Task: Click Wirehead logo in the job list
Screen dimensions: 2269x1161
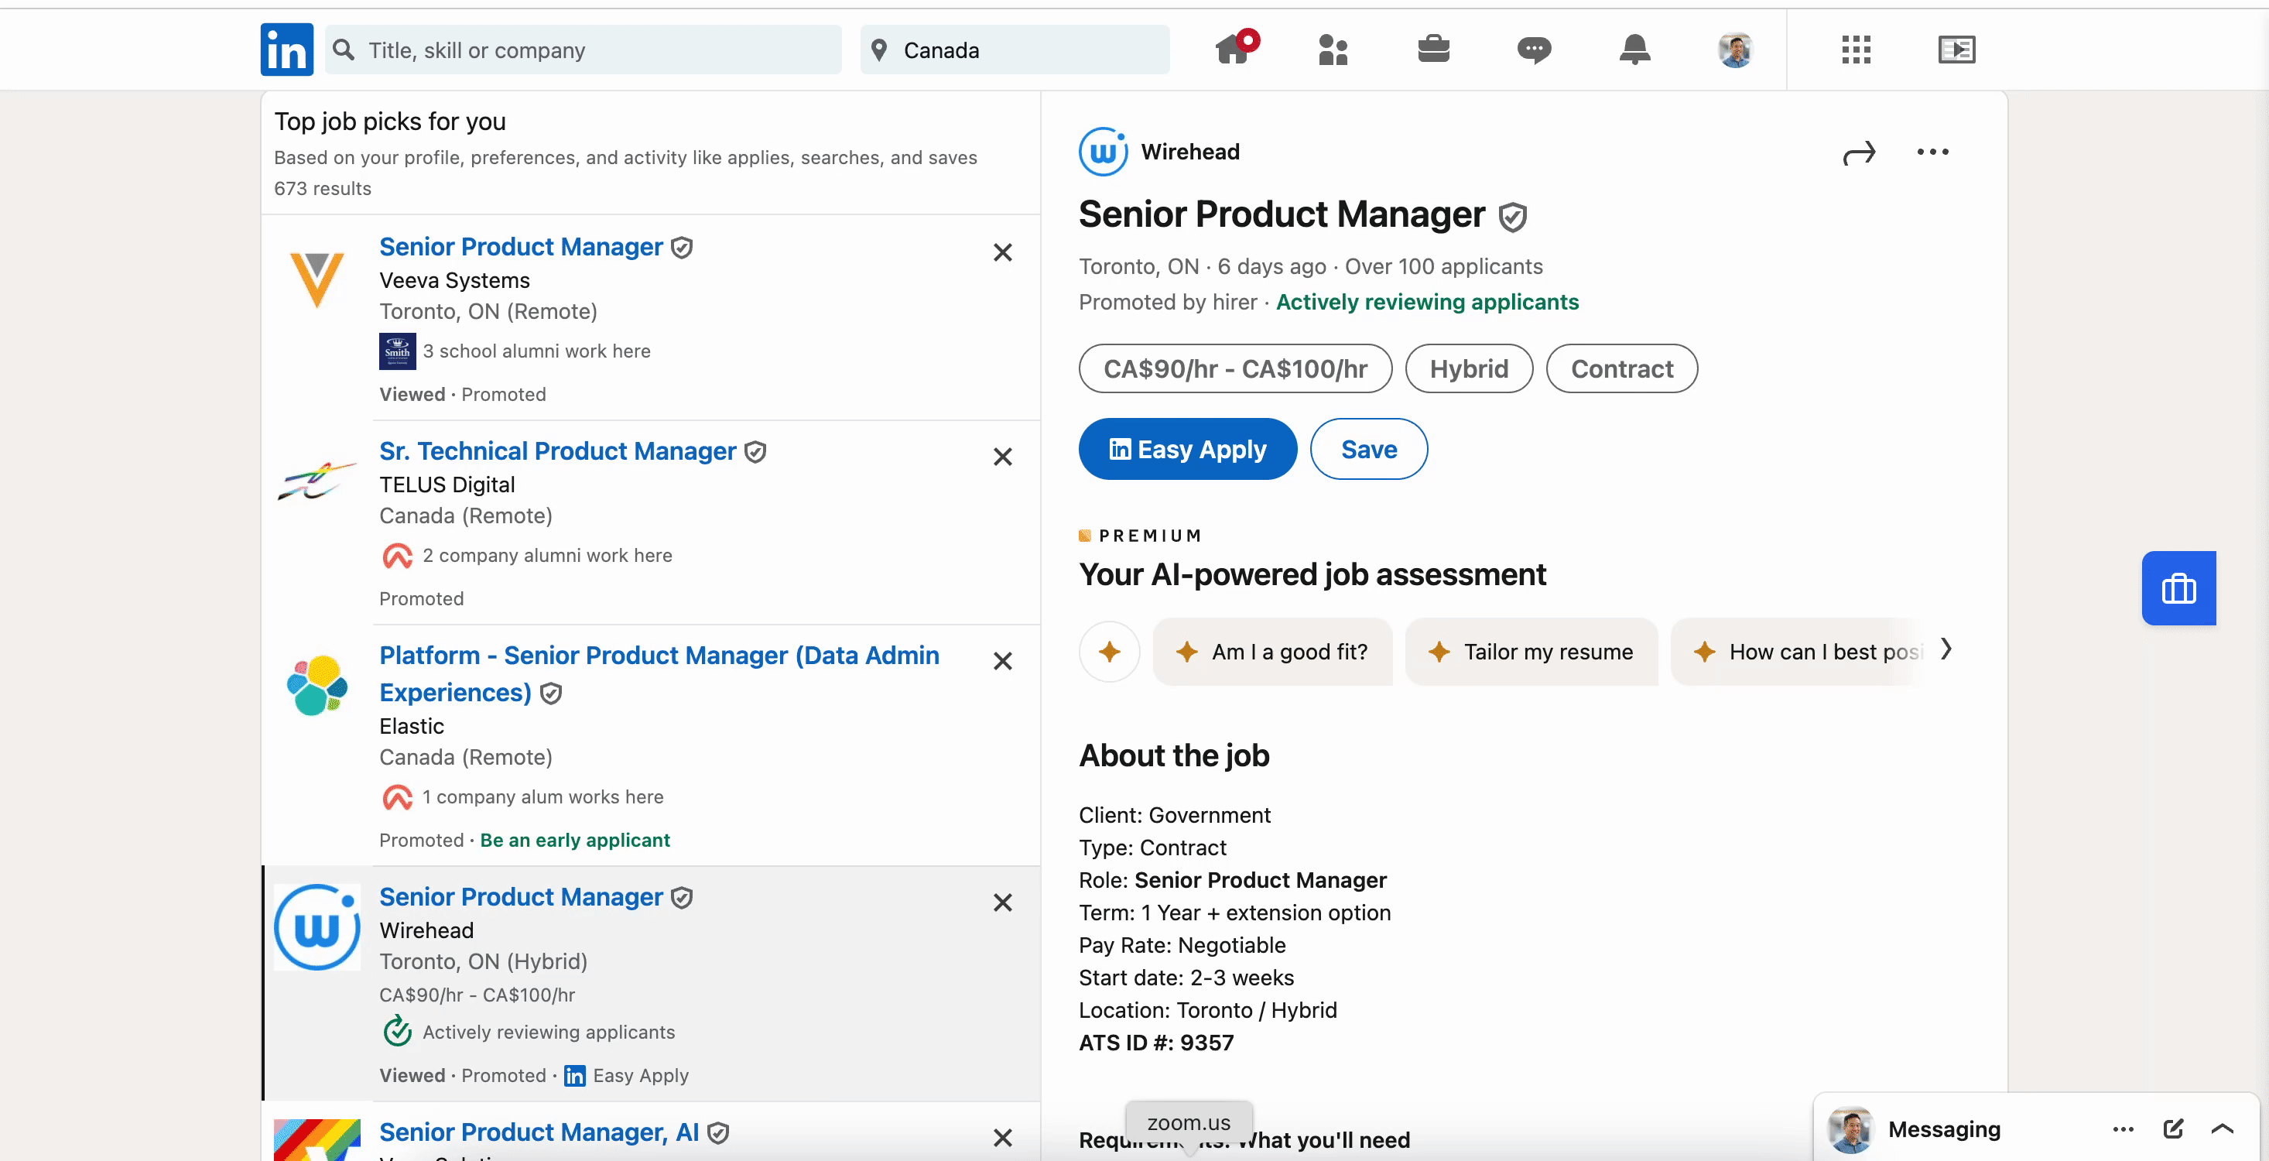Action: (317, 927)
